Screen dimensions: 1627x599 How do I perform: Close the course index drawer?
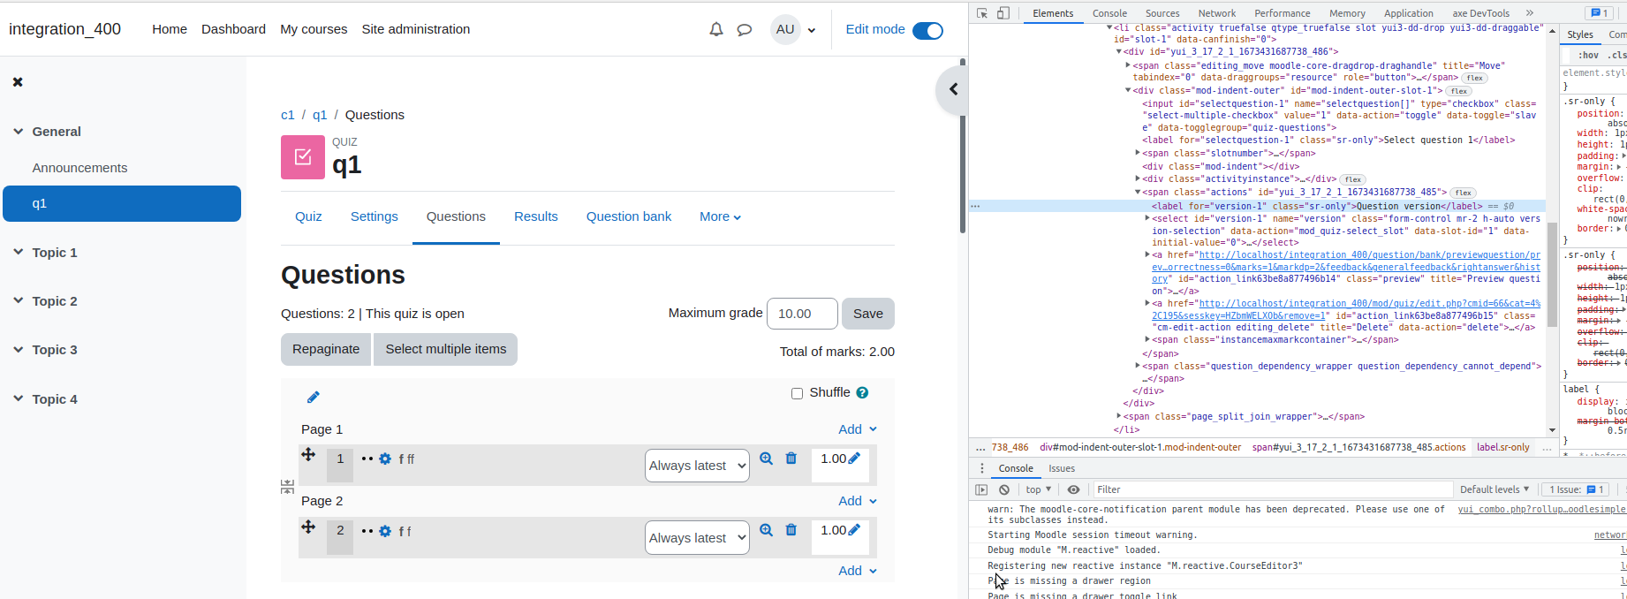pos(18,82)
